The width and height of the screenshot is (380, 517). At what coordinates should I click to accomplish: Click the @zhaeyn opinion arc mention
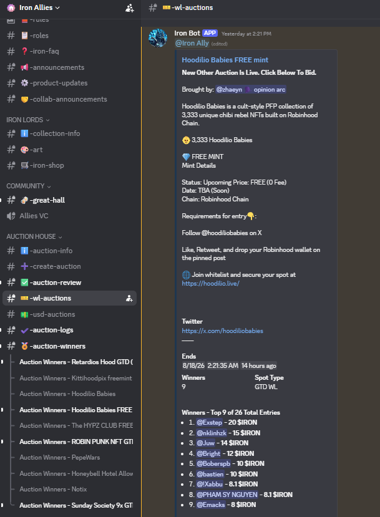point(251,90)
